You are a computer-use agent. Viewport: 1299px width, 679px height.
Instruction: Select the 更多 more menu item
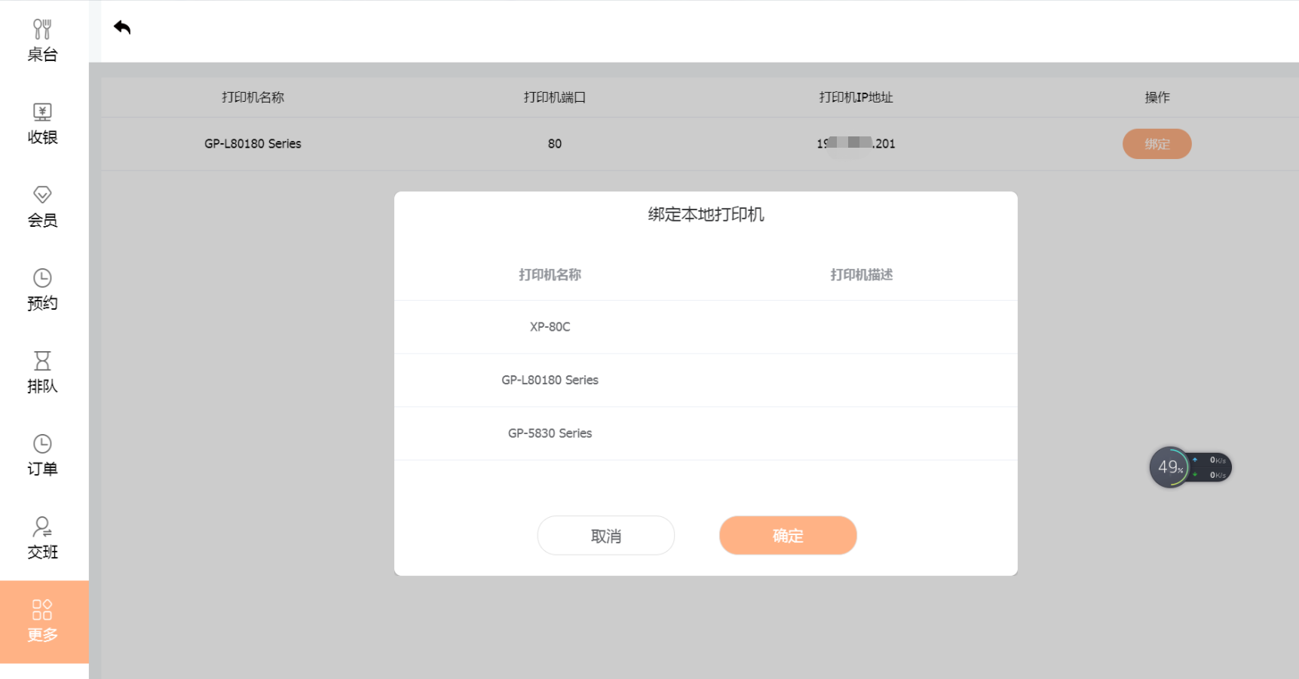(x=43, y=622)
